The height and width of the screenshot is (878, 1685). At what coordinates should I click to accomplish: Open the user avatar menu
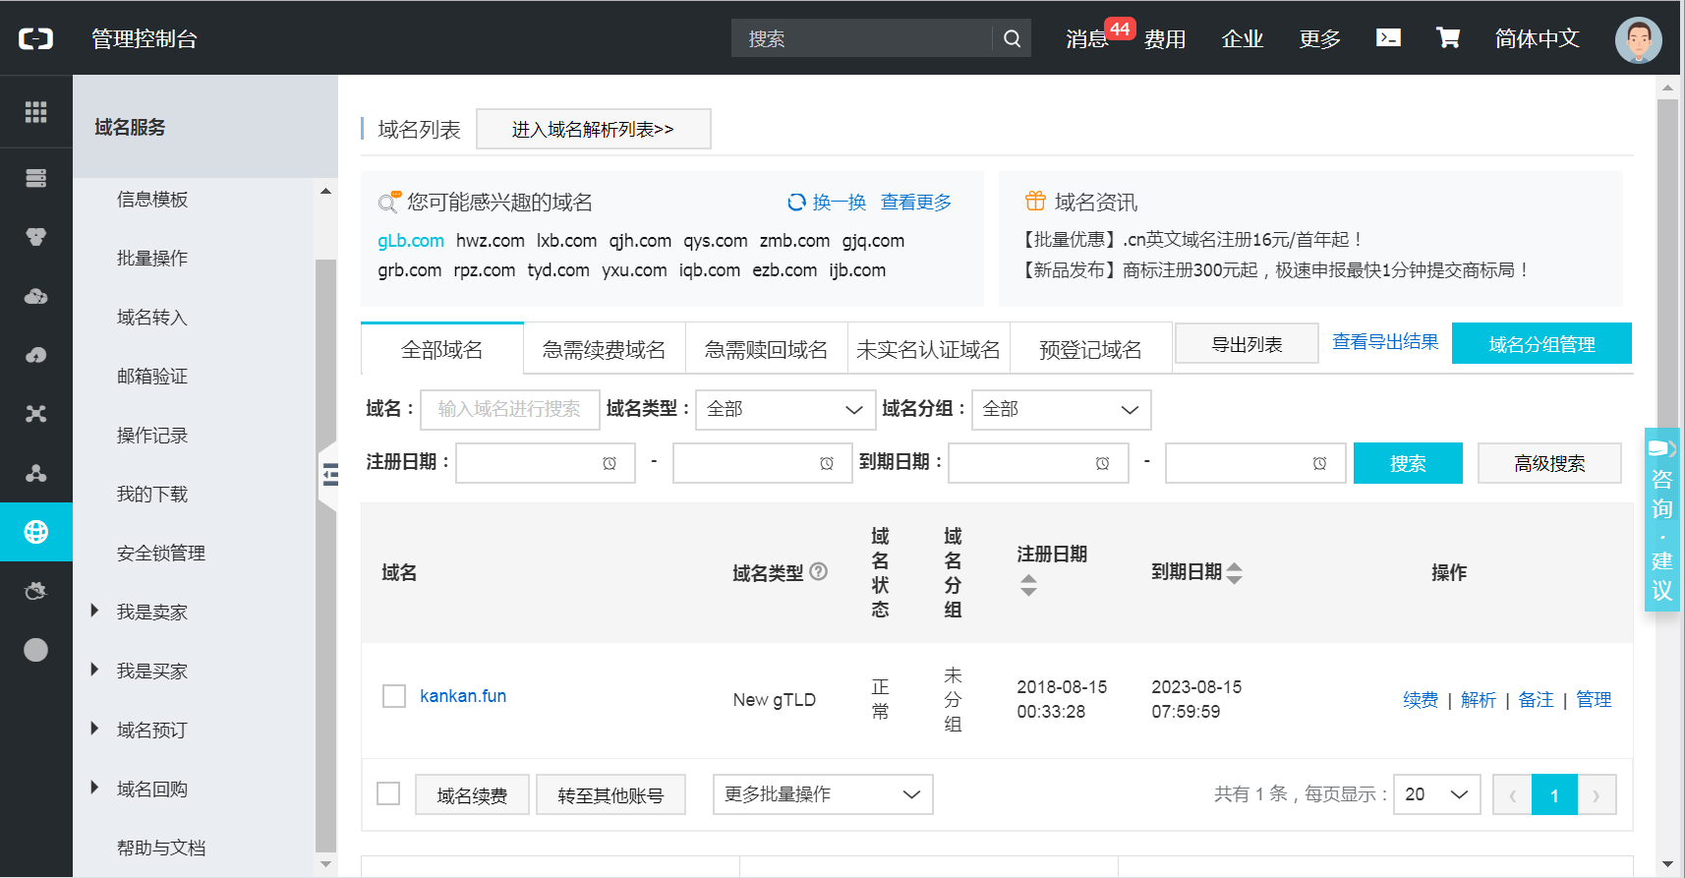click(x=1638, y=39)
